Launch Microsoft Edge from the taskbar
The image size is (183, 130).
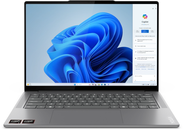[x=102, y=84]
